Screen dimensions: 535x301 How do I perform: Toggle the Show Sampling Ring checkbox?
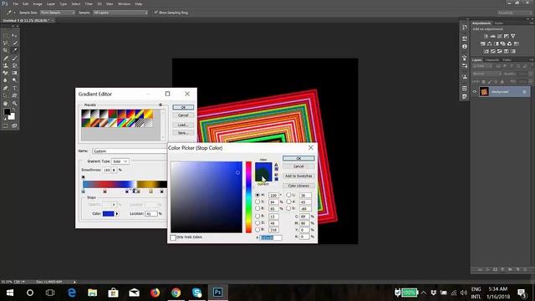(156, 13)
